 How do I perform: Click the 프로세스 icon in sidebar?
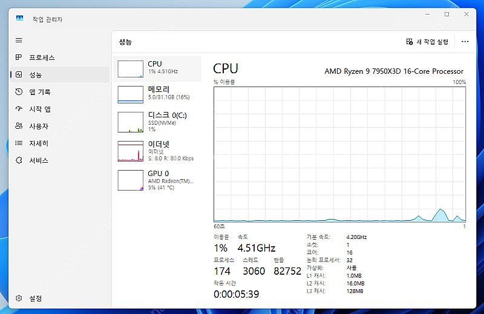click(x=19, y=57)
